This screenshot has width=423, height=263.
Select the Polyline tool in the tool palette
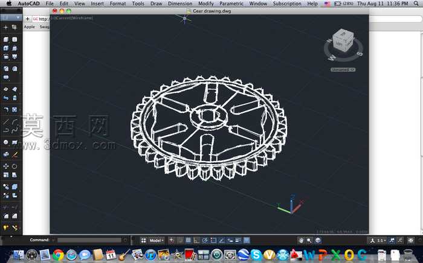point(5,130)
